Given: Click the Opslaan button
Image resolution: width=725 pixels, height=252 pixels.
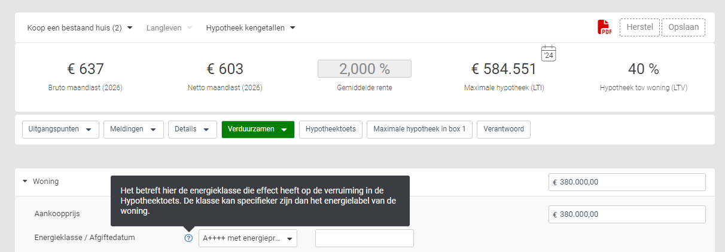Looking at the screenshot, I should pos(683,27).
